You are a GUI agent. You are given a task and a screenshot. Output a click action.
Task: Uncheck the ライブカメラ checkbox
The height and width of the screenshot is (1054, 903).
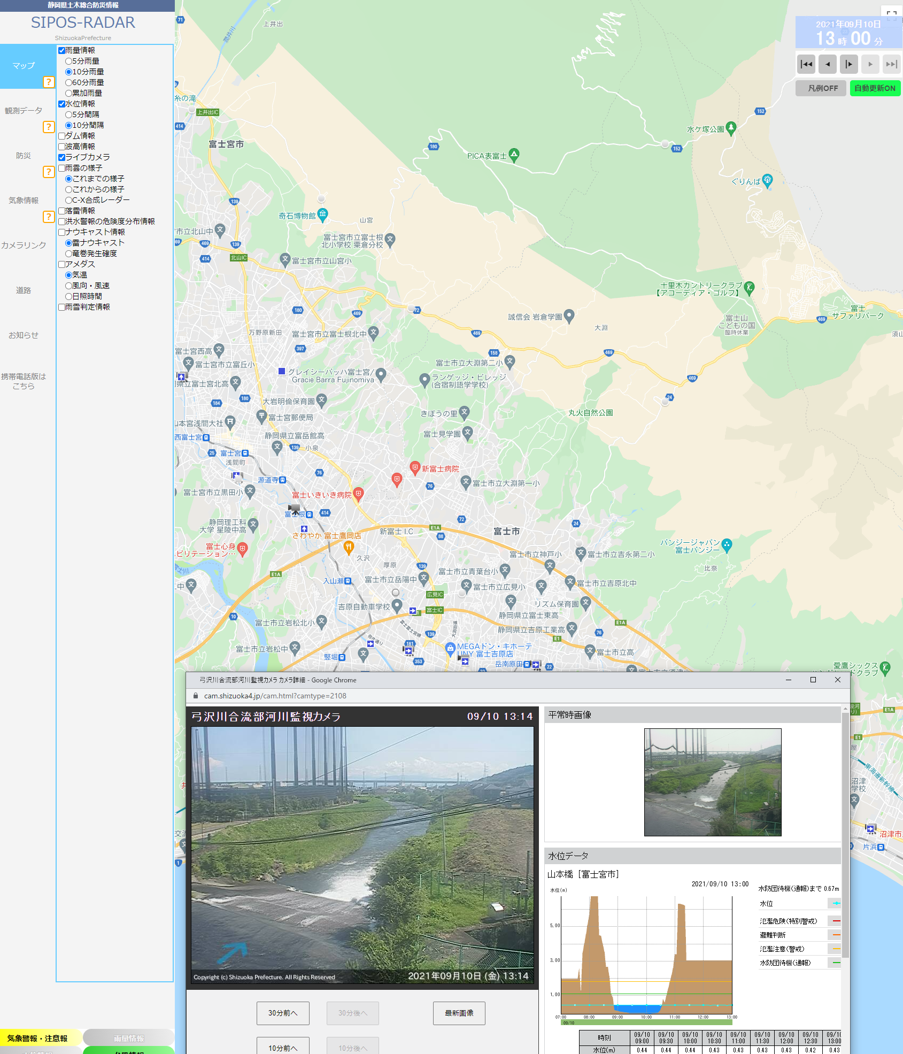pos(62,157)
